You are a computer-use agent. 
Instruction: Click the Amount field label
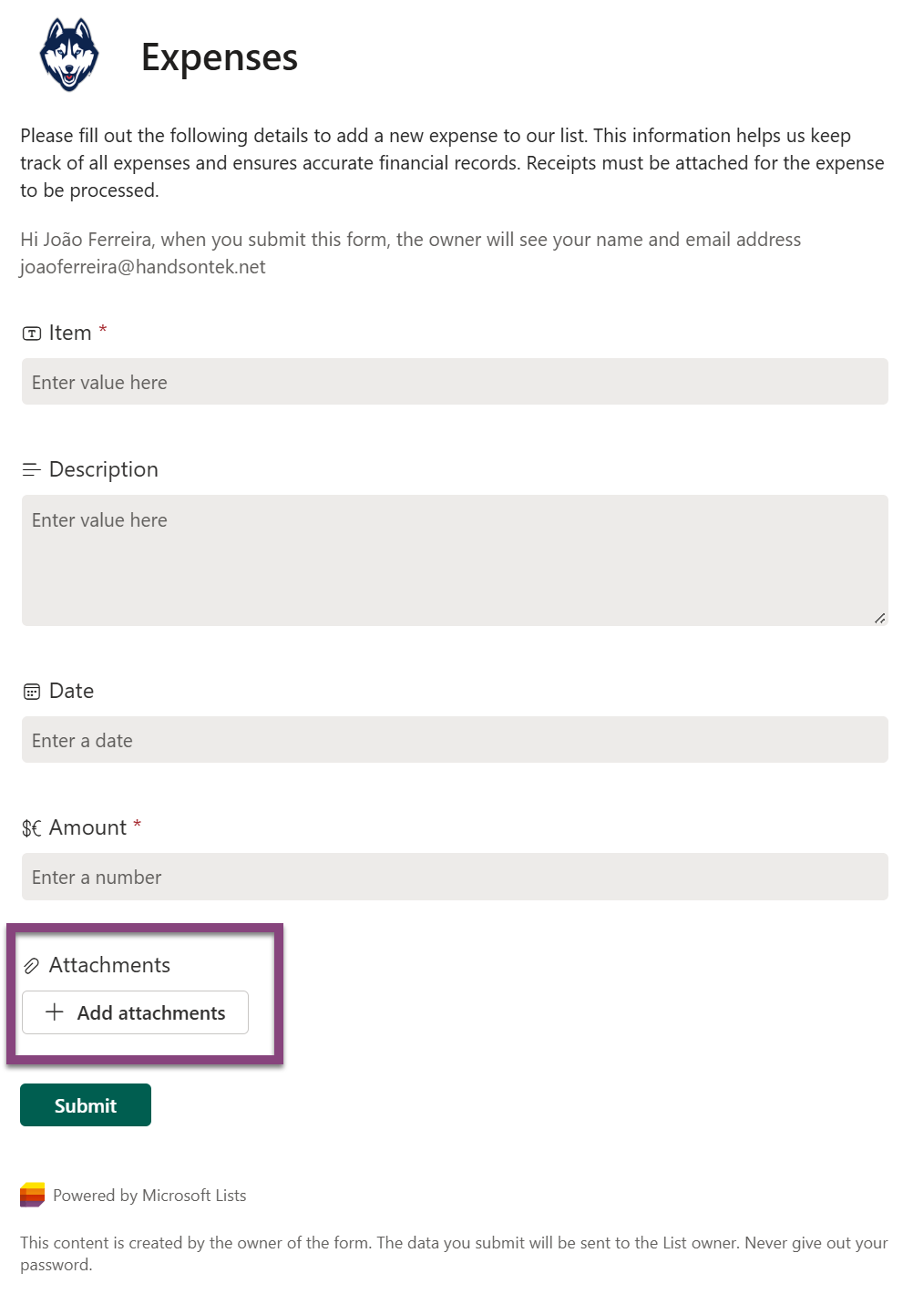point(87,827)
